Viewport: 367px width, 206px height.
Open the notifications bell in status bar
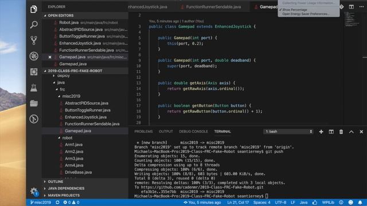[360, 203]
